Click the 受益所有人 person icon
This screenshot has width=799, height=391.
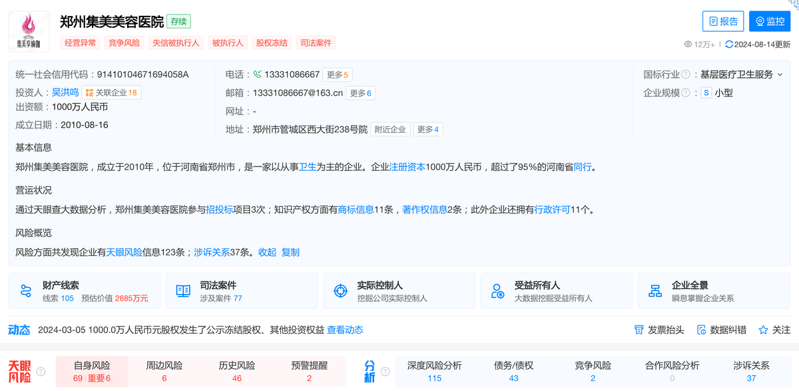pos(497,291)
